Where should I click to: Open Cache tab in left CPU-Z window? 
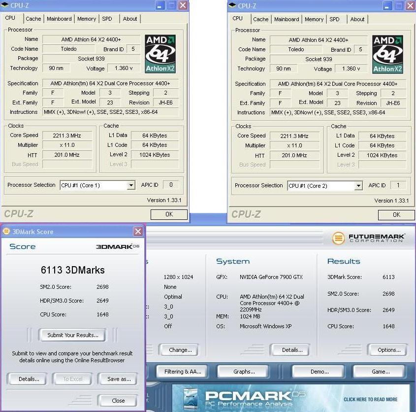33,19
